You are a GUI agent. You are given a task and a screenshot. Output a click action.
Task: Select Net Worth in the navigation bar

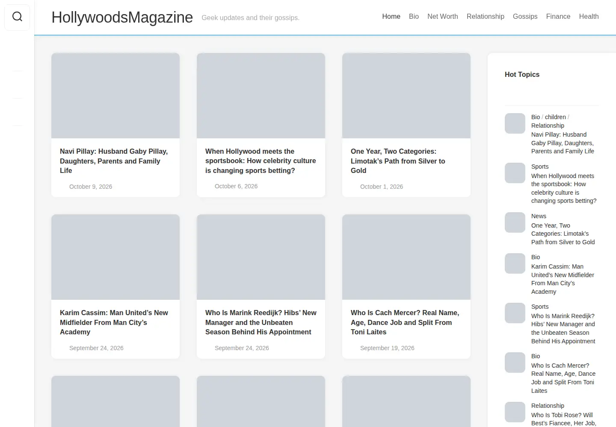pyautogui.click(x=442, y=17)
